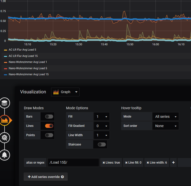Image resolution: width=191 pixels, height=186 pixels.
Task: Open the Fill value dropdown
Action: [102, 117]
